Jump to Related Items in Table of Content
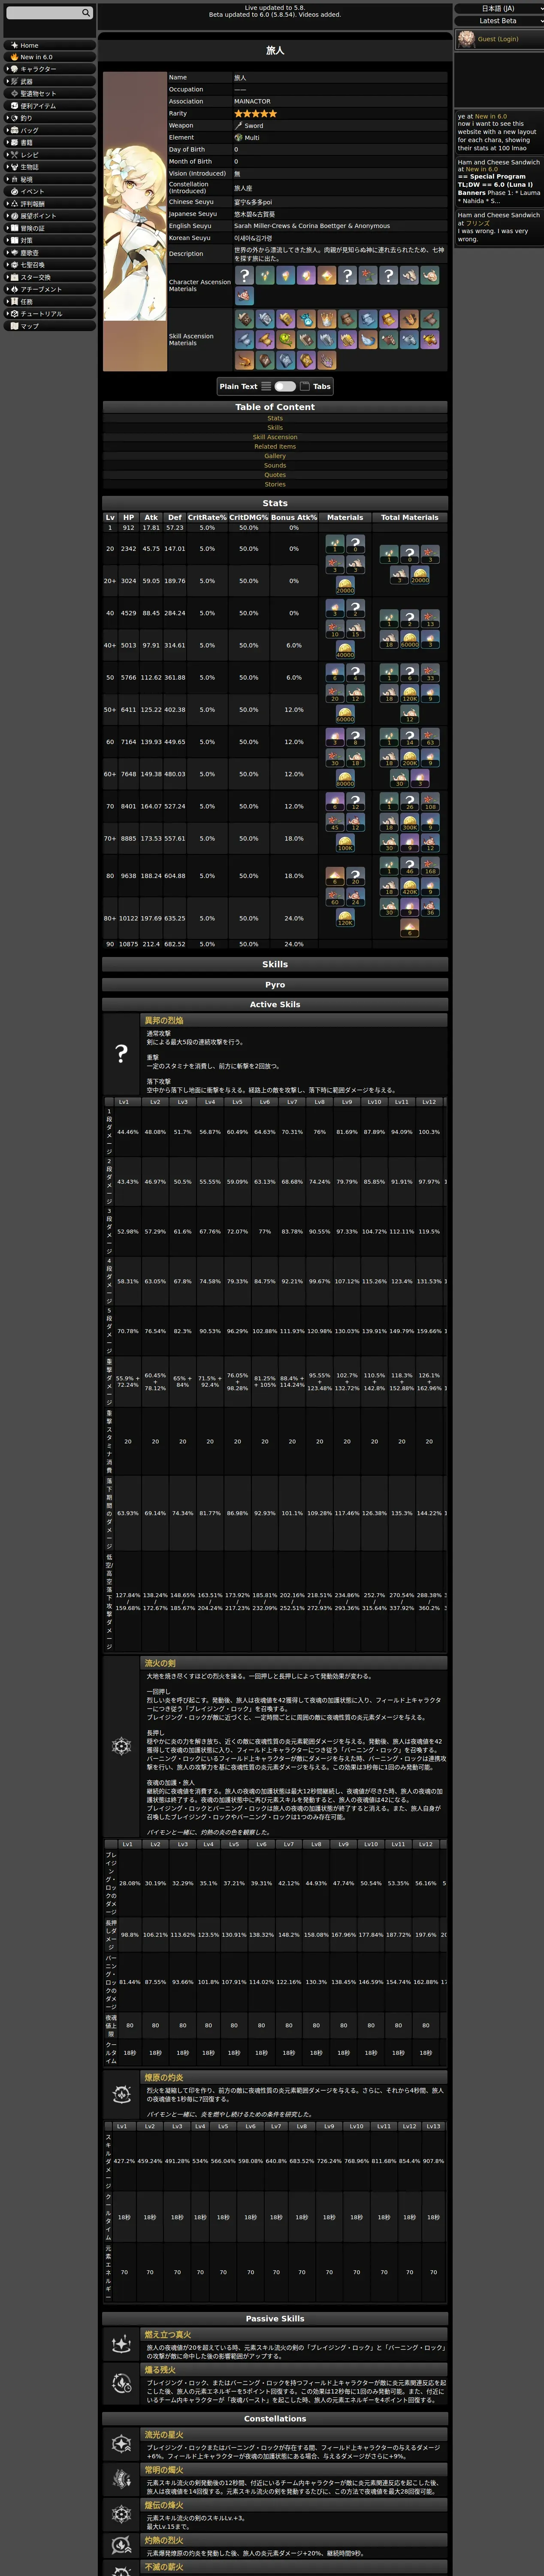This screenshot has width=544, height=2576. [275, 446]
